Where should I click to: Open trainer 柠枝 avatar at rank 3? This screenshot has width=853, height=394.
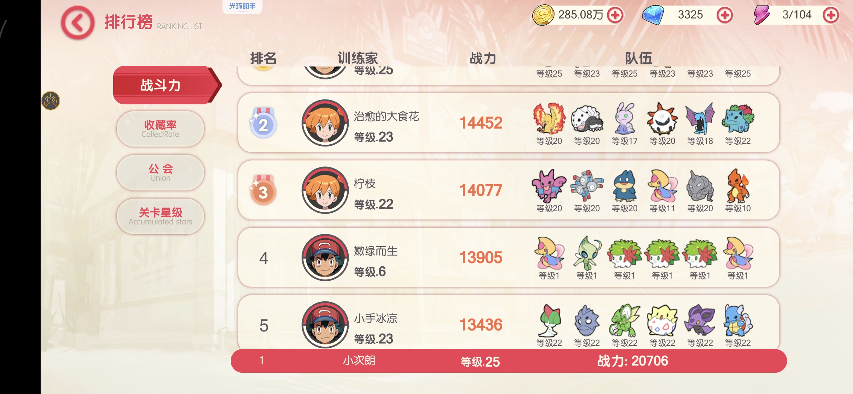(325, 190)
